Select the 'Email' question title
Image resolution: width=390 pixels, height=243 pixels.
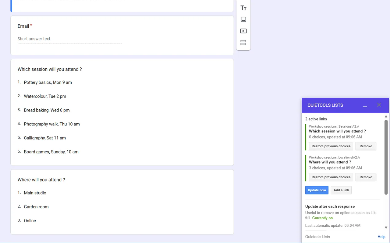(x=23, y=26)
